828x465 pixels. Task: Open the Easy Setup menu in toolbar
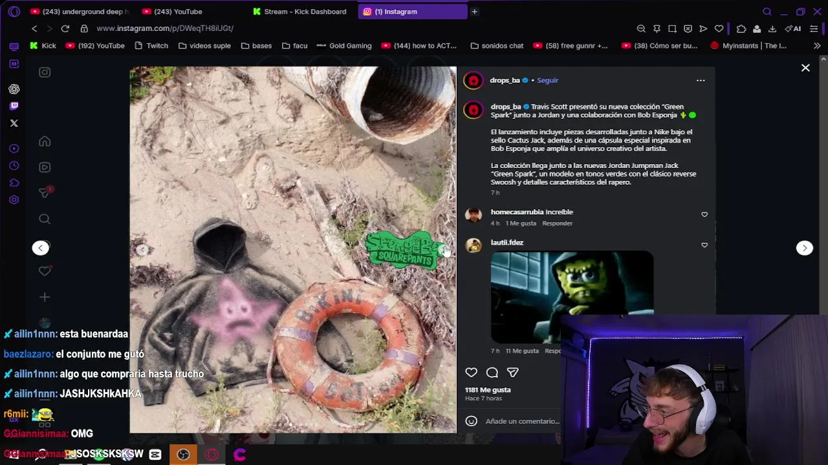[814, 28]
